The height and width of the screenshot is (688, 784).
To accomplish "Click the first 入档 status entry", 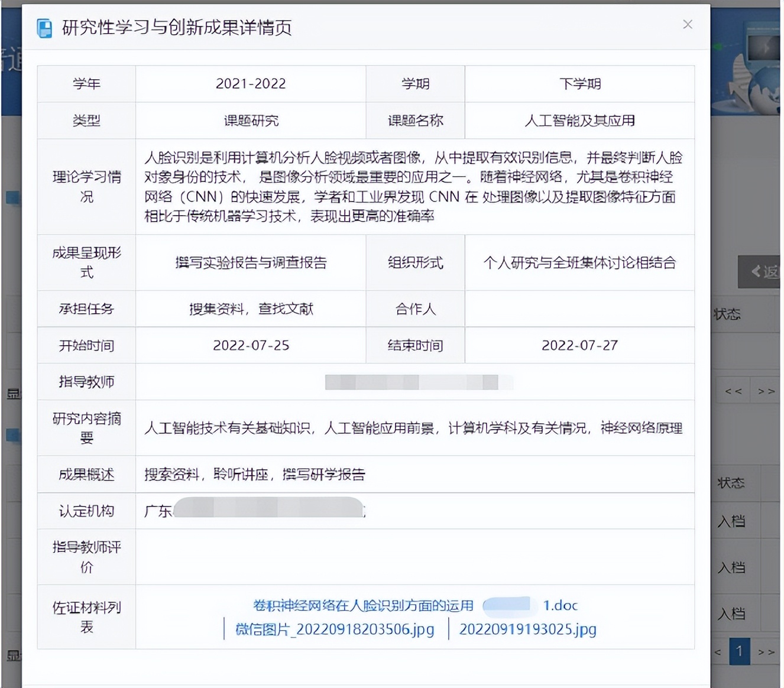I will pos(733,521).
